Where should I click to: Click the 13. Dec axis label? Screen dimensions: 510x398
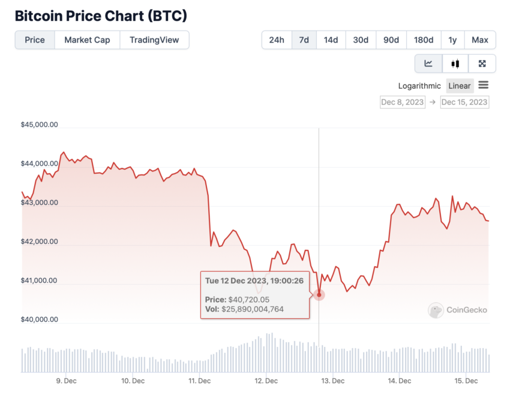tap(333, 381)
